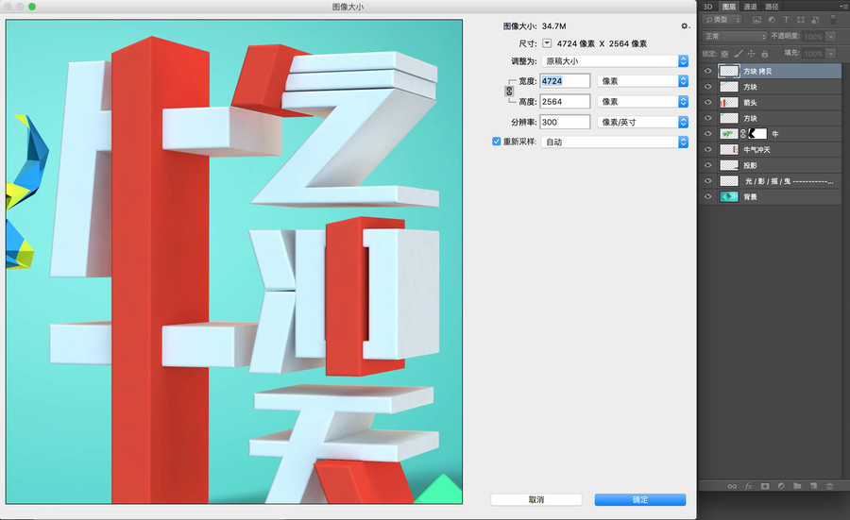Click the create new layer icon
The height and width of the screenshot is (520, 850).
[814, 486]
